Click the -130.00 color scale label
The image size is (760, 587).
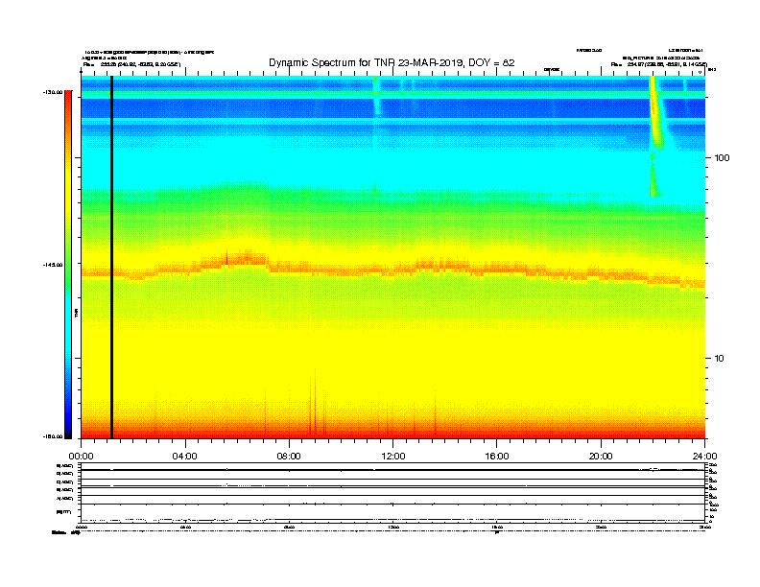pos(53,92)
